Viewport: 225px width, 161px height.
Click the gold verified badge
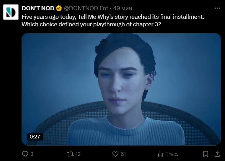pyautogui.click(x=59, y=8)
